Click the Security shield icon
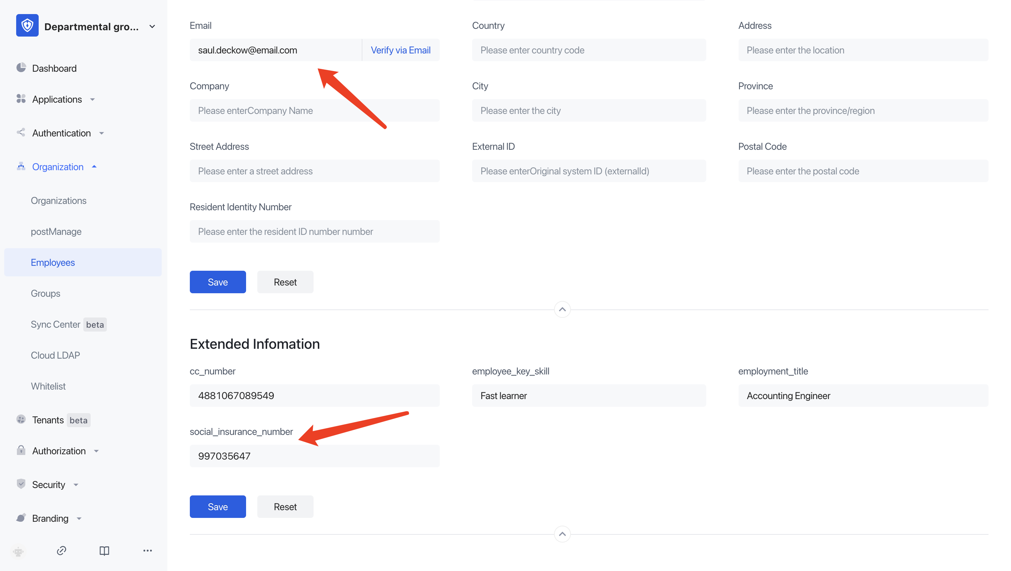 point(21,484)
